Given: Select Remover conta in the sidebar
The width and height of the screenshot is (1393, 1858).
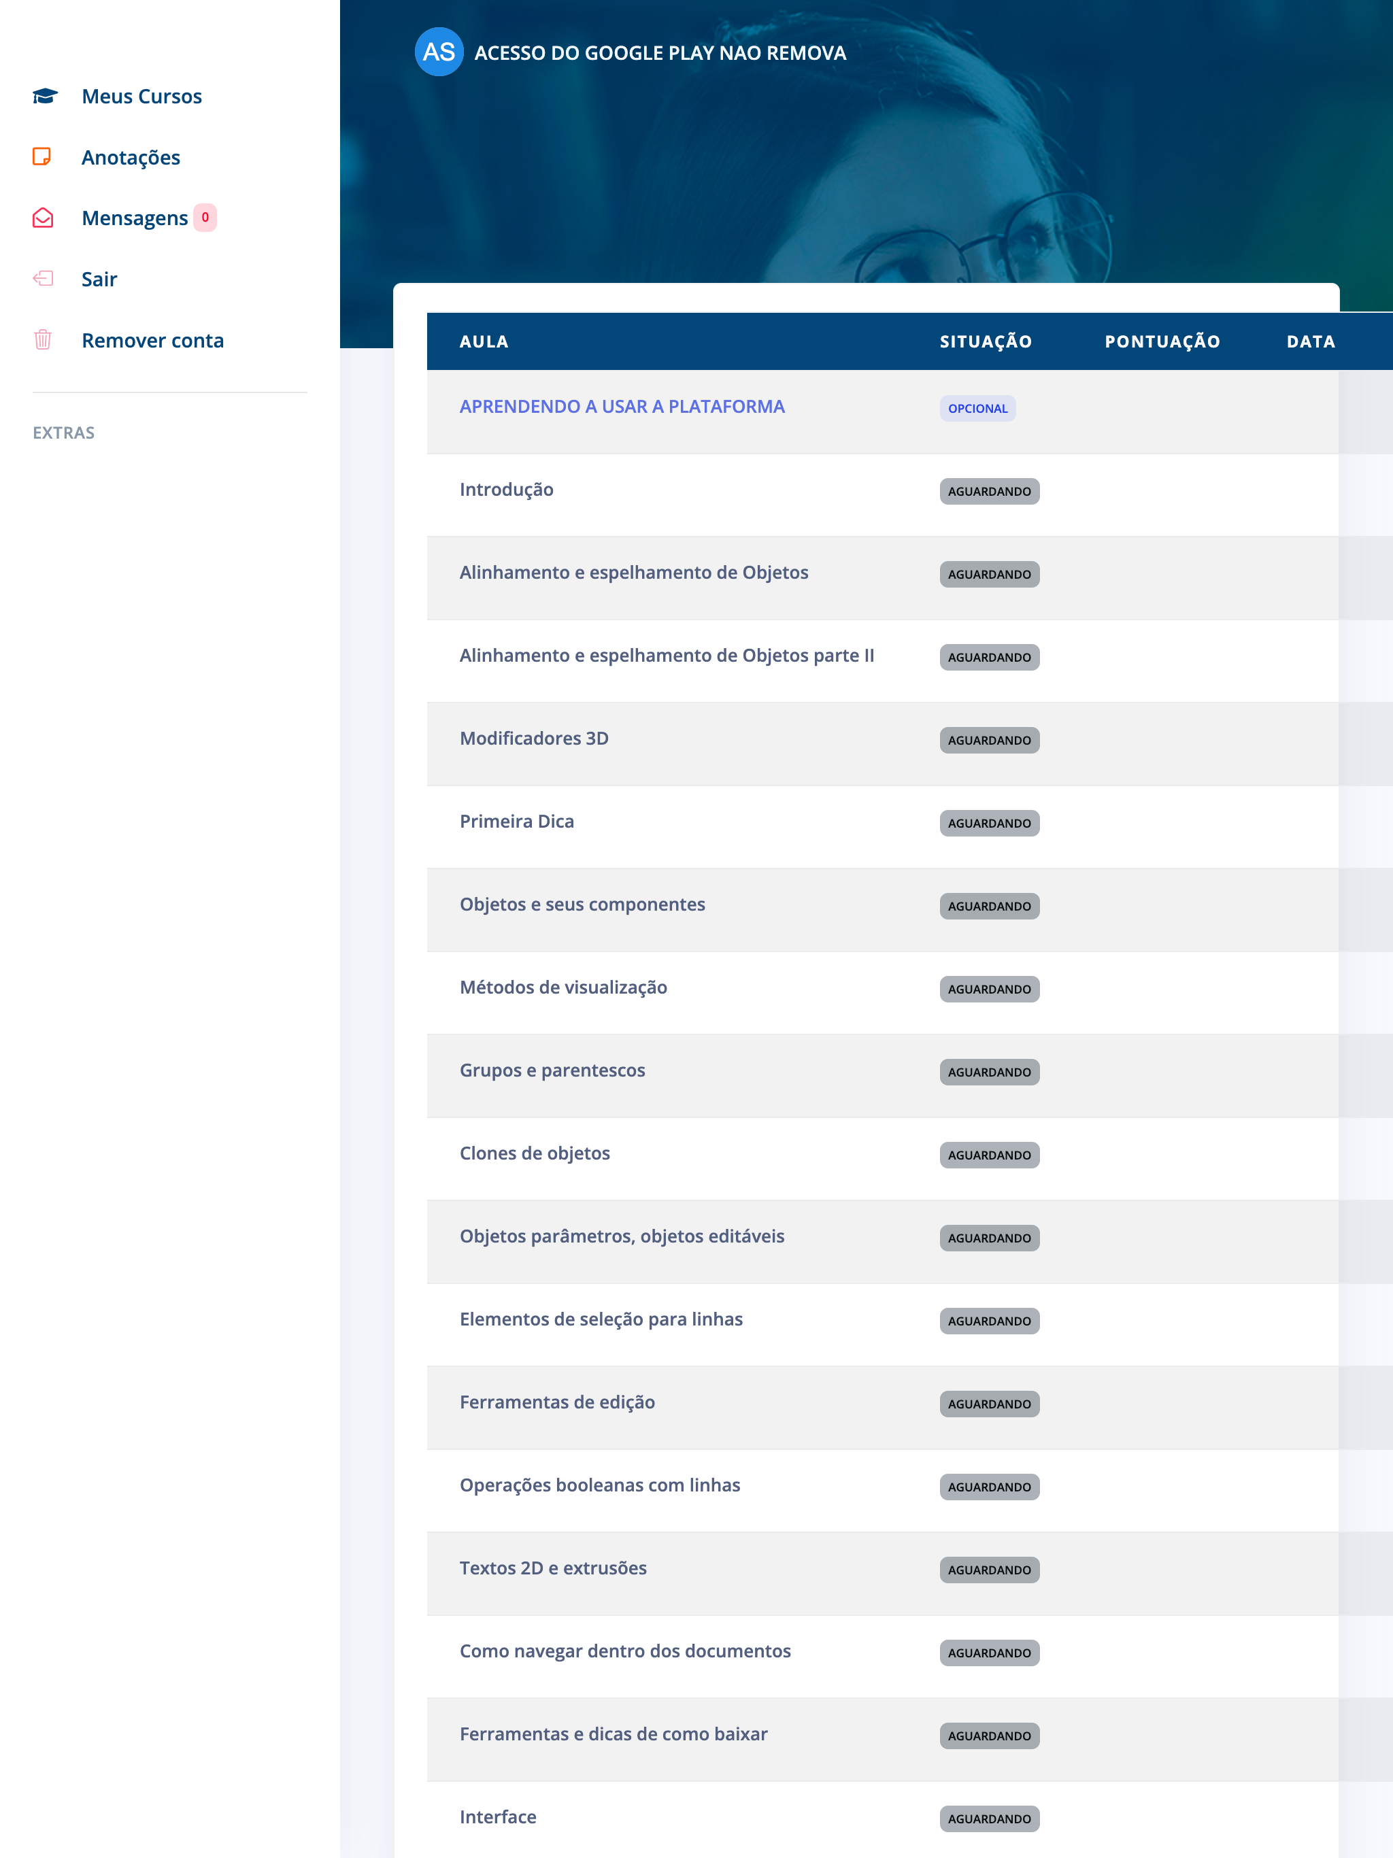Looking at the screenshot, I should 153,340.
